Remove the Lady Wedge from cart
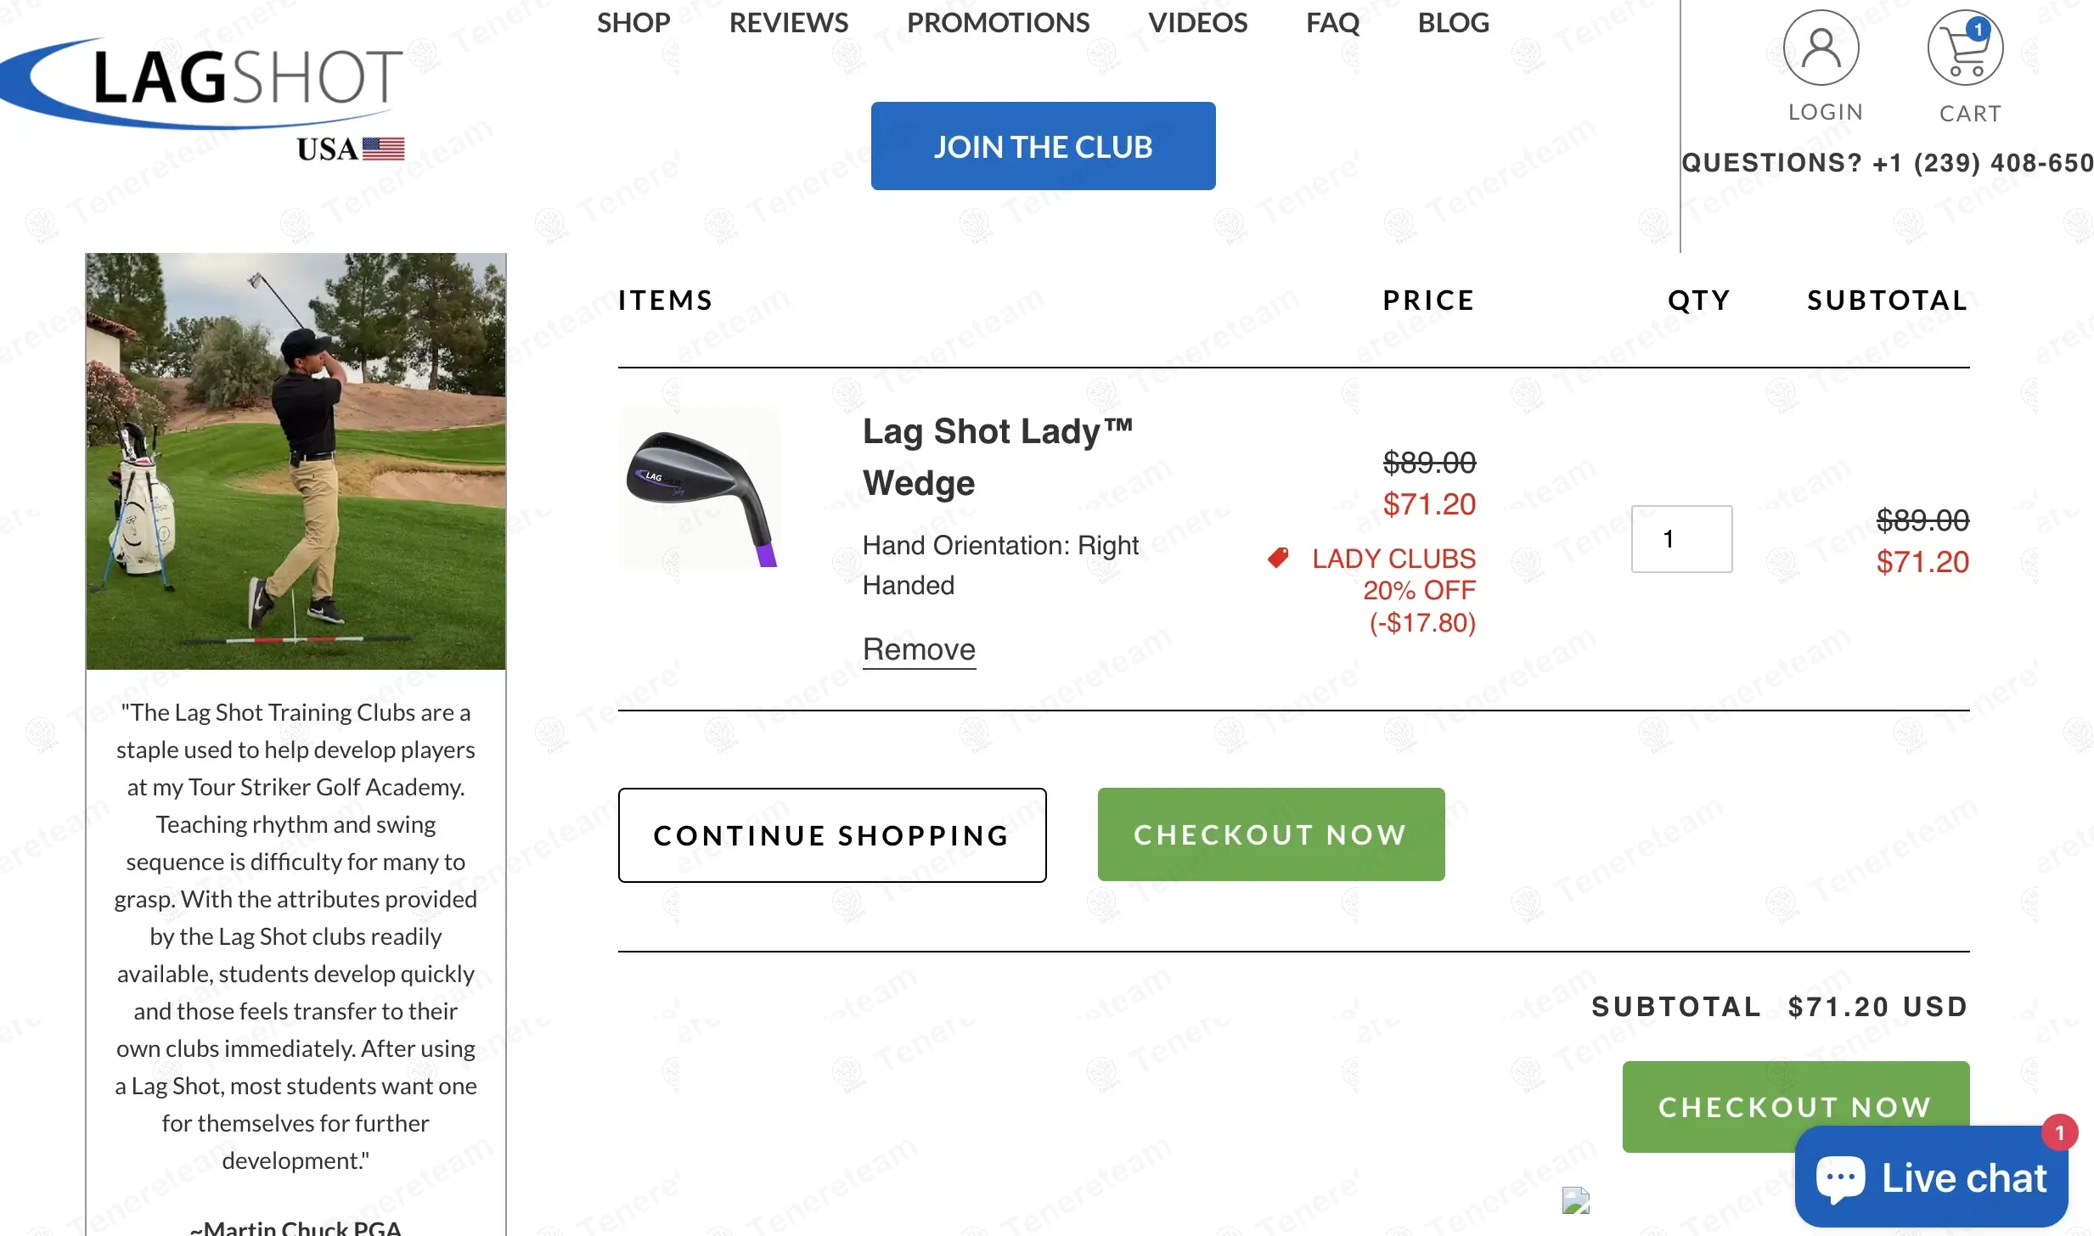Image resolution: width=2094 pixels, height=1236 pixels. [x=919, y=649]
